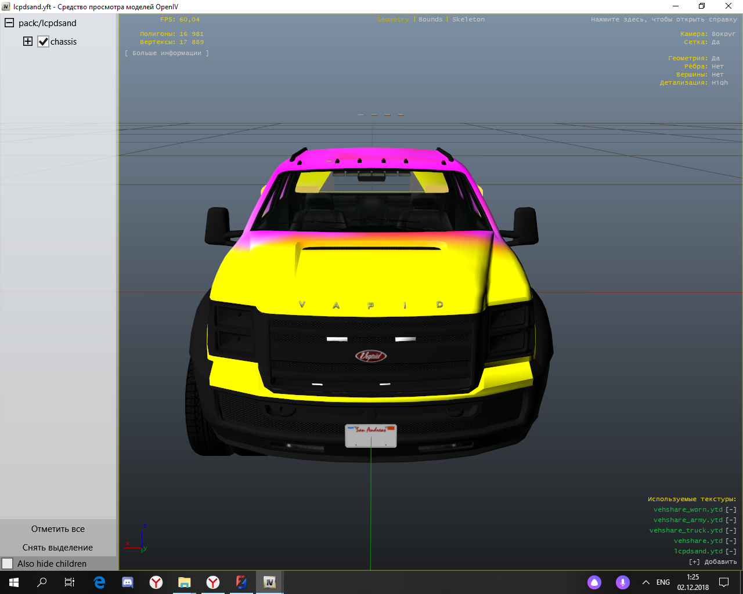743x594 pixels.
Task: Remove the vehshare_worn.ytd texture with [-]
Action: [x=731, y=510]
